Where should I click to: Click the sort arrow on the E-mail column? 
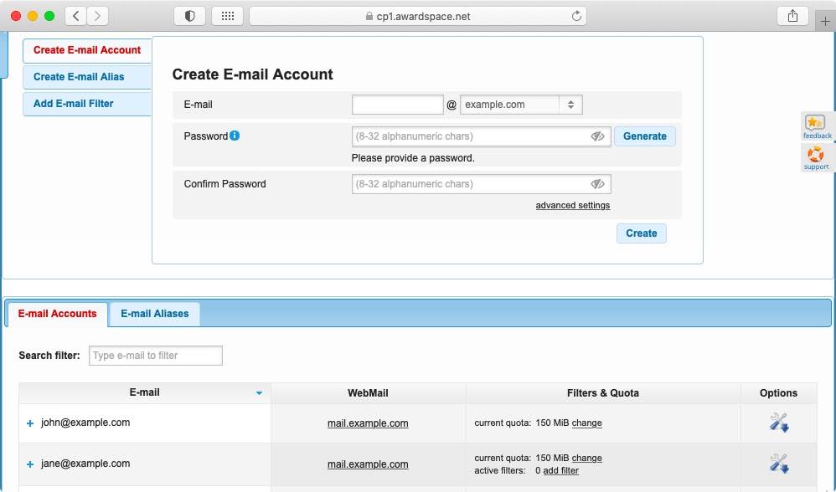[259, 392]
